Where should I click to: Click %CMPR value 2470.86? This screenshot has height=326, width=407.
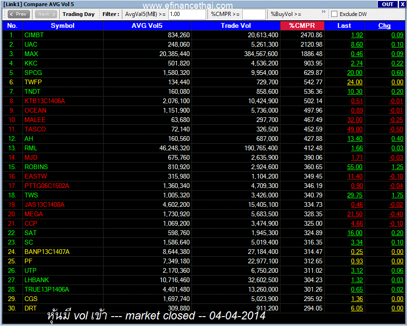(311, 35)
